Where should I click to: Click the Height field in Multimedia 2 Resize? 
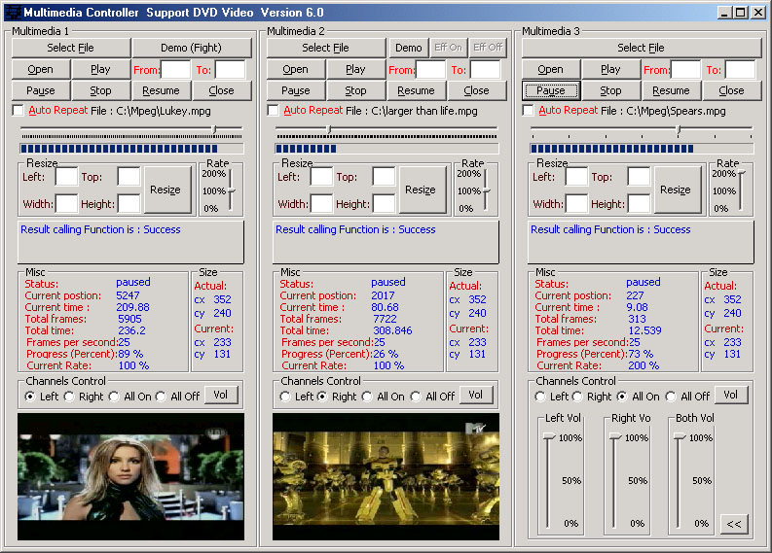point(384,203)
